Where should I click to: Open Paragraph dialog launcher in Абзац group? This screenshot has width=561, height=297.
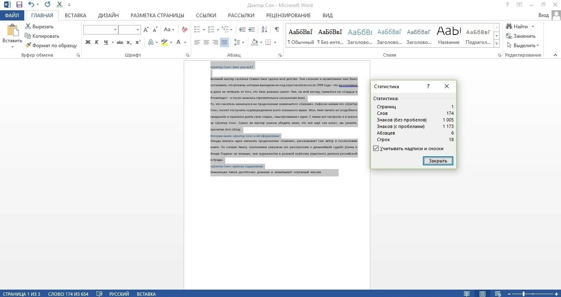pyautogui.click(x=281, y=55)
